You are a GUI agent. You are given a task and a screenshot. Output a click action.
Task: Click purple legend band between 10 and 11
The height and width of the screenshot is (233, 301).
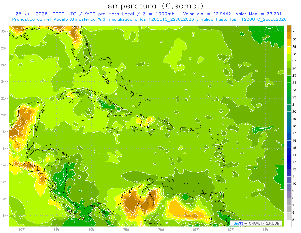pyautogui.click(x=289, y=180)
